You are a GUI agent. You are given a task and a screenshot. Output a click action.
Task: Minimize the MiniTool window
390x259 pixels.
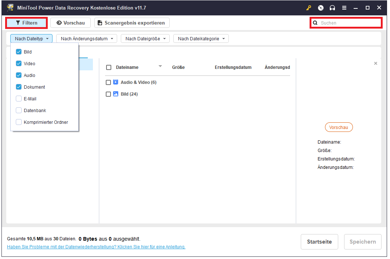click(356, 8)
